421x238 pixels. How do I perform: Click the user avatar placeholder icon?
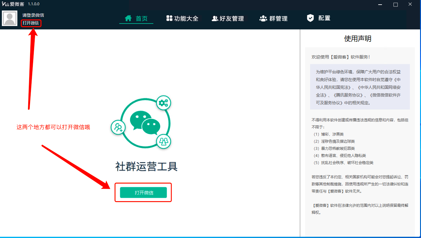click(10, 18)
